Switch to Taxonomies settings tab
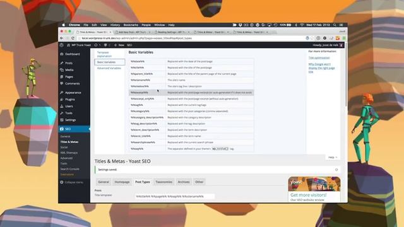Viewport: 404px width, 227px height. [164, 182]
